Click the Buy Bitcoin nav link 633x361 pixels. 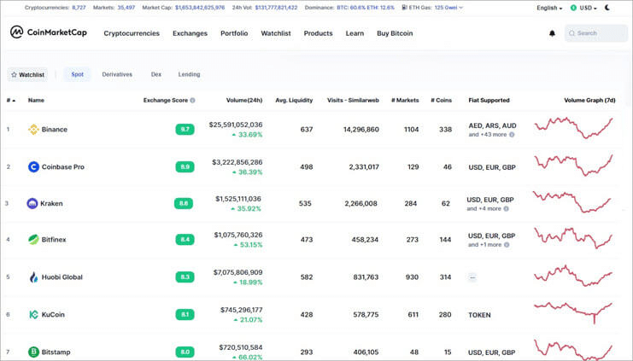[395, 33]
